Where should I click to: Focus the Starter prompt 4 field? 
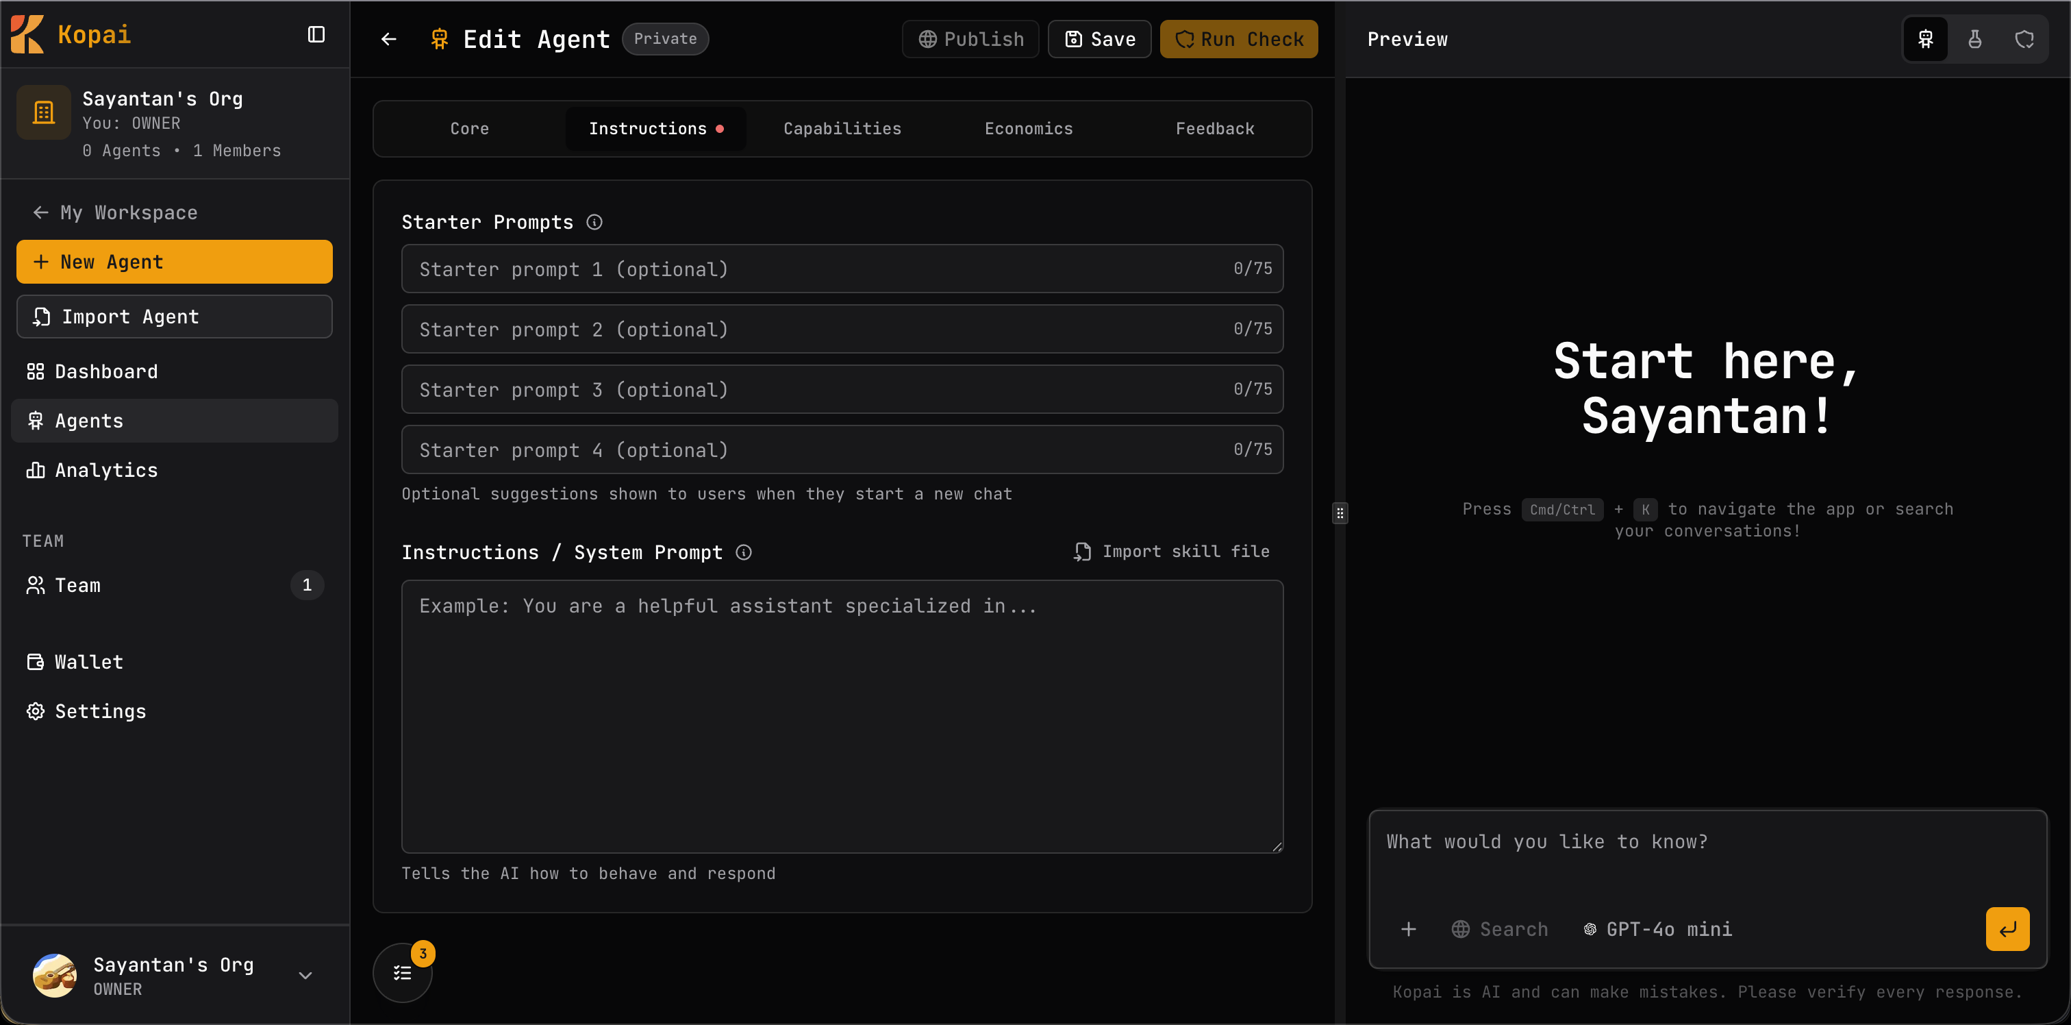[842, 449]
